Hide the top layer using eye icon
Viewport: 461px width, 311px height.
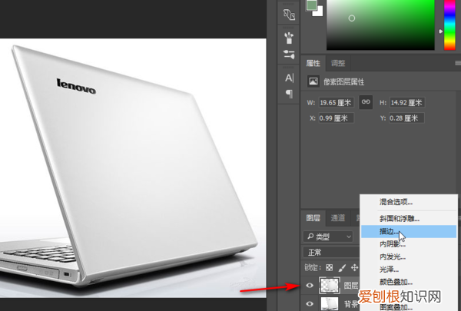[310, 285]
